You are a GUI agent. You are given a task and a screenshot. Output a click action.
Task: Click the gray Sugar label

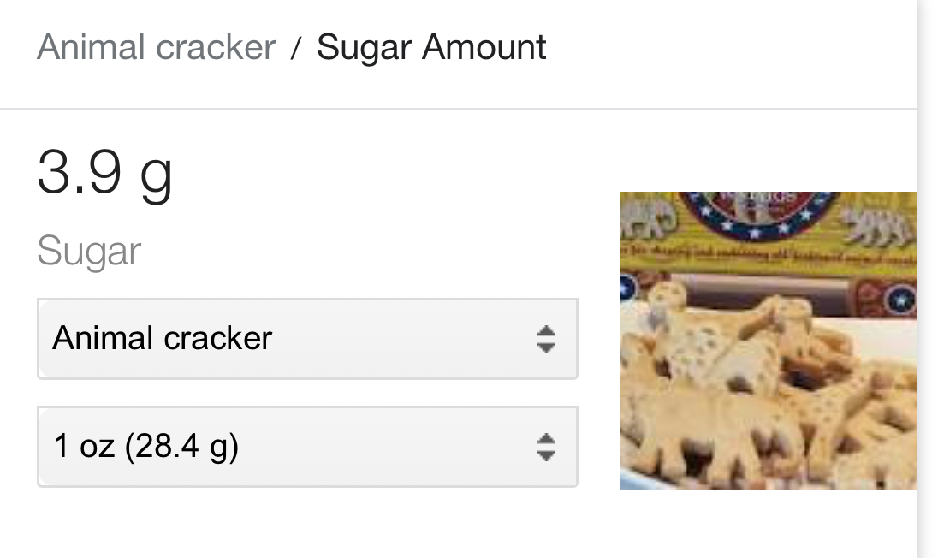click(x=89, y=252)
